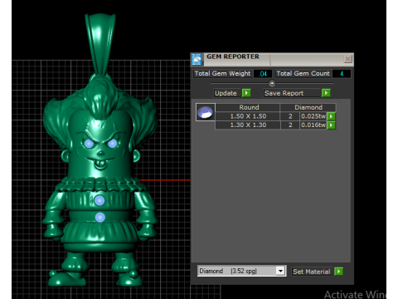This screenshot has width=398, height=299.
Task: Click the Total Gem Count label
Action: pos(303,73)
